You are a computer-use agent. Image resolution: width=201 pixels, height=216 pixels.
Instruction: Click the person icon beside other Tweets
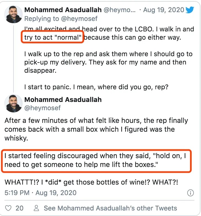(x=36, y=208)
